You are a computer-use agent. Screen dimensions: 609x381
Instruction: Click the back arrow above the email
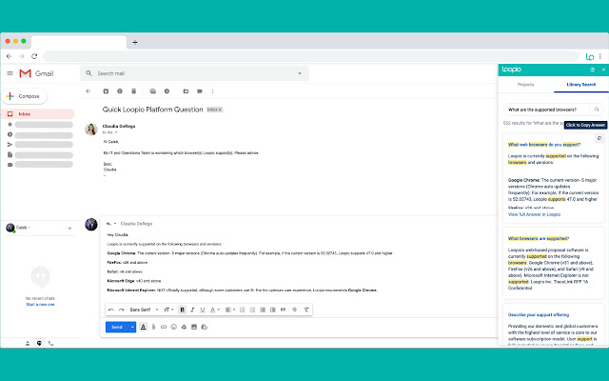[x=88, y=91]
